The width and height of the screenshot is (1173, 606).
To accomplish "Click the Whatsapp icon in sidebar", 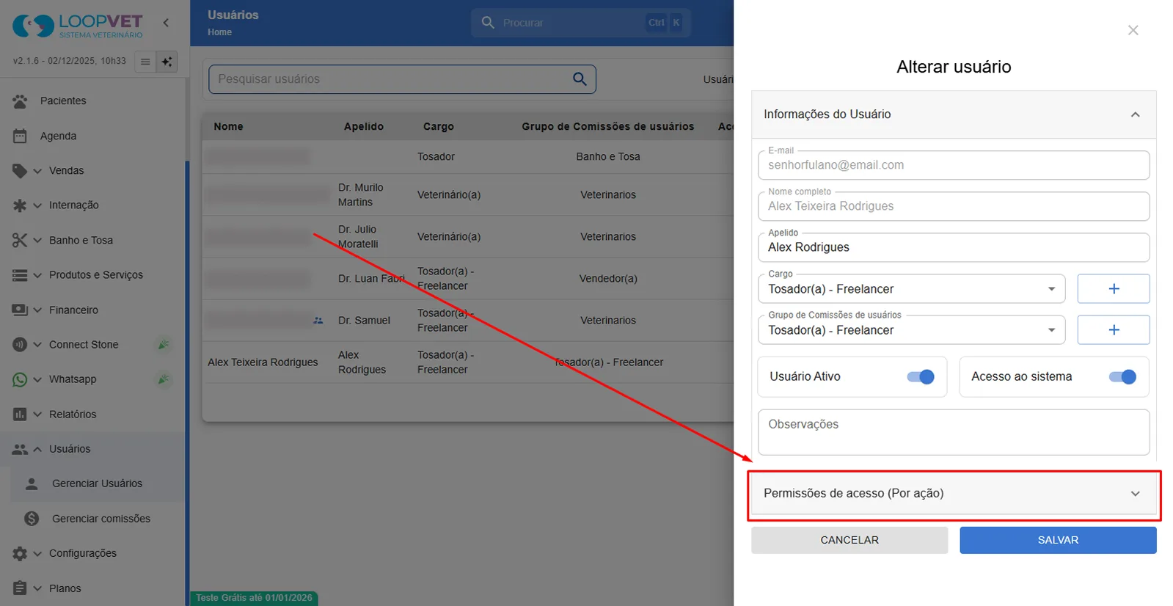I will click(x=20, y=379).
